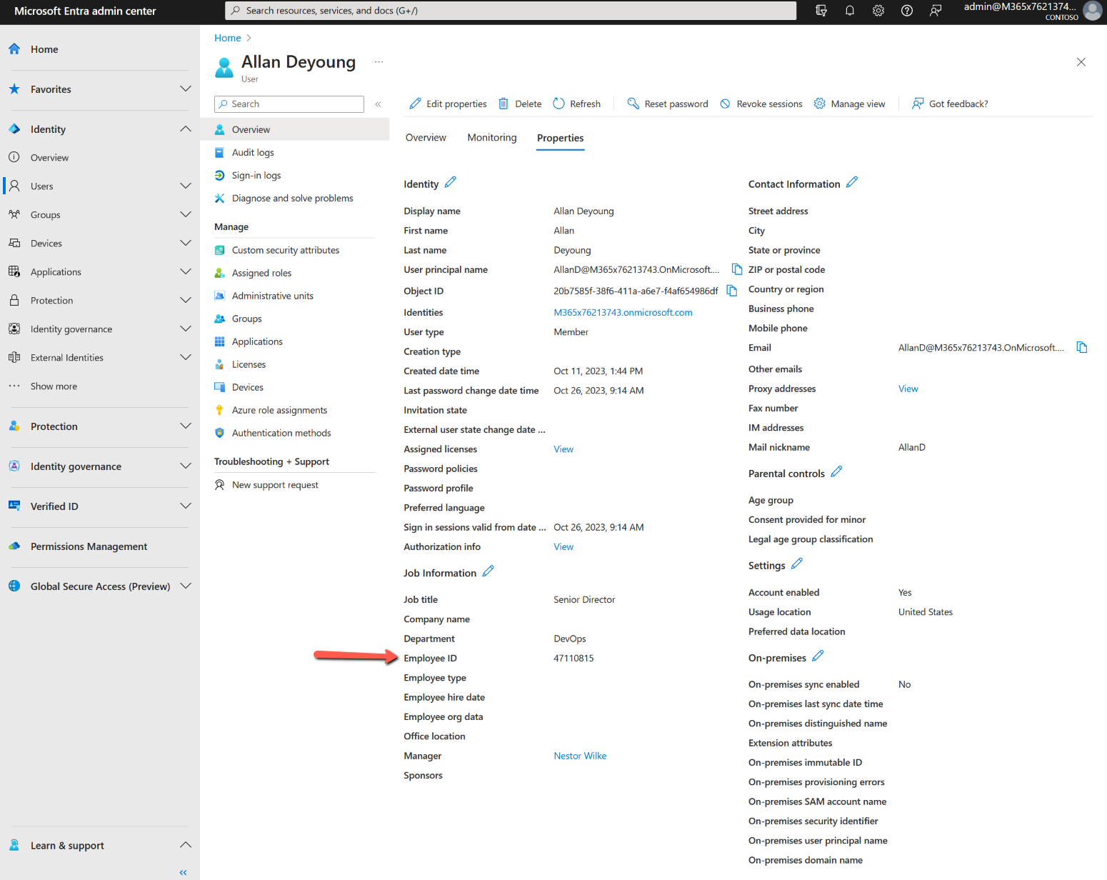The width and height of the screenshot is (1107, 880).
Task: Switch to the Monitoring tab
Action: (x=491, y=138)
